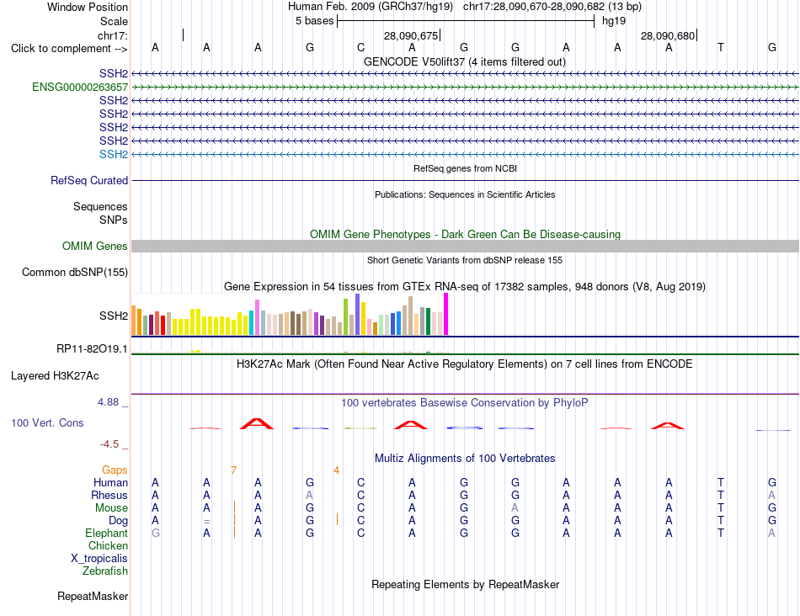The image size is (800, 616).
Task: Click the Window Position label
Action: coord(88,7)
